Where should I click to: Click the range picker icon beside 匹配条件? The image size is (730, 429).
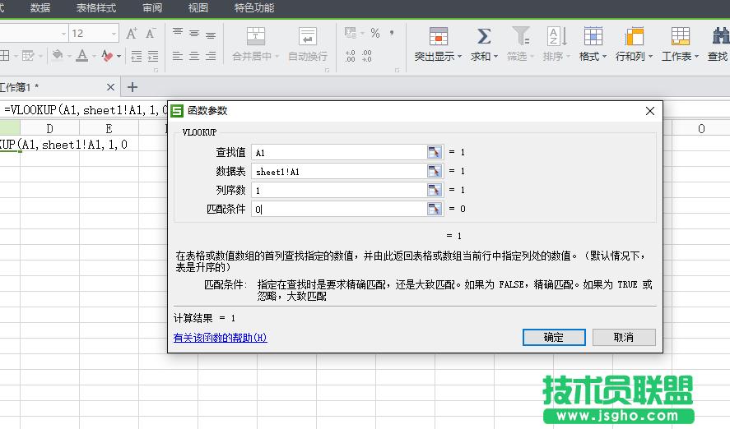[x=435, y=209]
